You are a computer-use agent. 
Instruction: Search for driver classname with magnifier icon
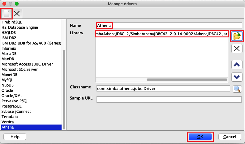[x=237, y=89]
